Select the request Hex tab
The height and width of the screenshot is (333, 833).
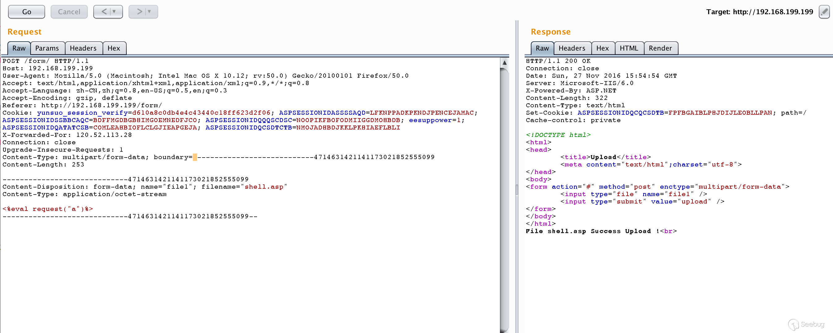click(113, 48)
